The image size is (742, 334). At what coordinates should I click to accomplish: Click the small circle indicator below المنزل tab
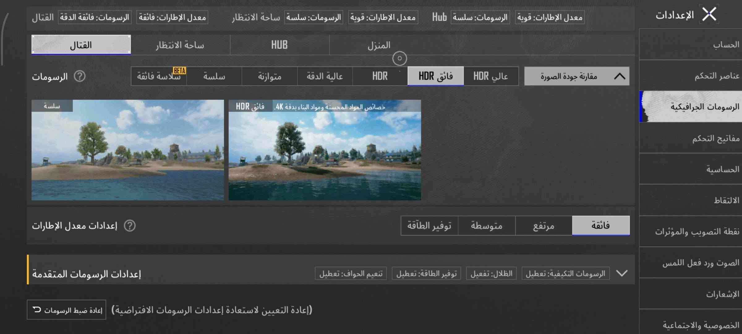(399, 58)
